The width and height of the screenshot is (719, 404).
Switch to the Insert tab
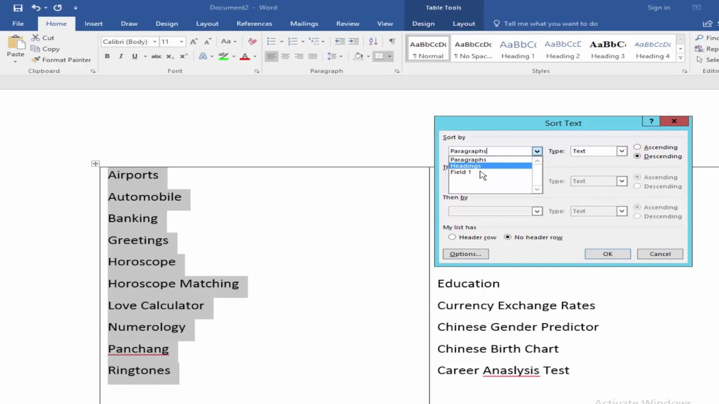point(94,24)
